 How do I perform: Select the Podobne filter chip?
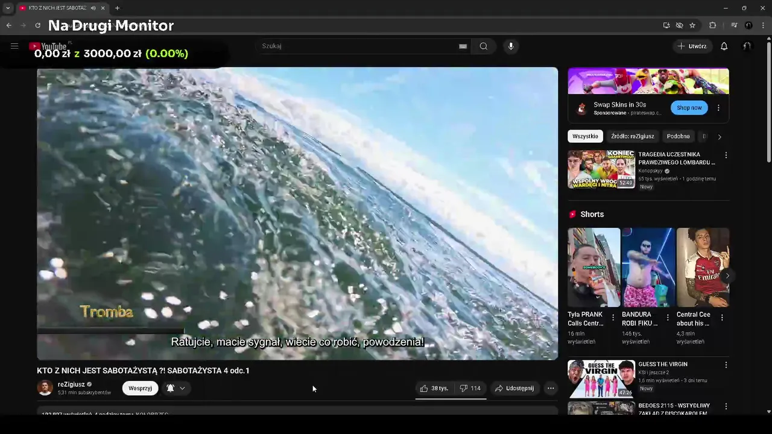678,136
